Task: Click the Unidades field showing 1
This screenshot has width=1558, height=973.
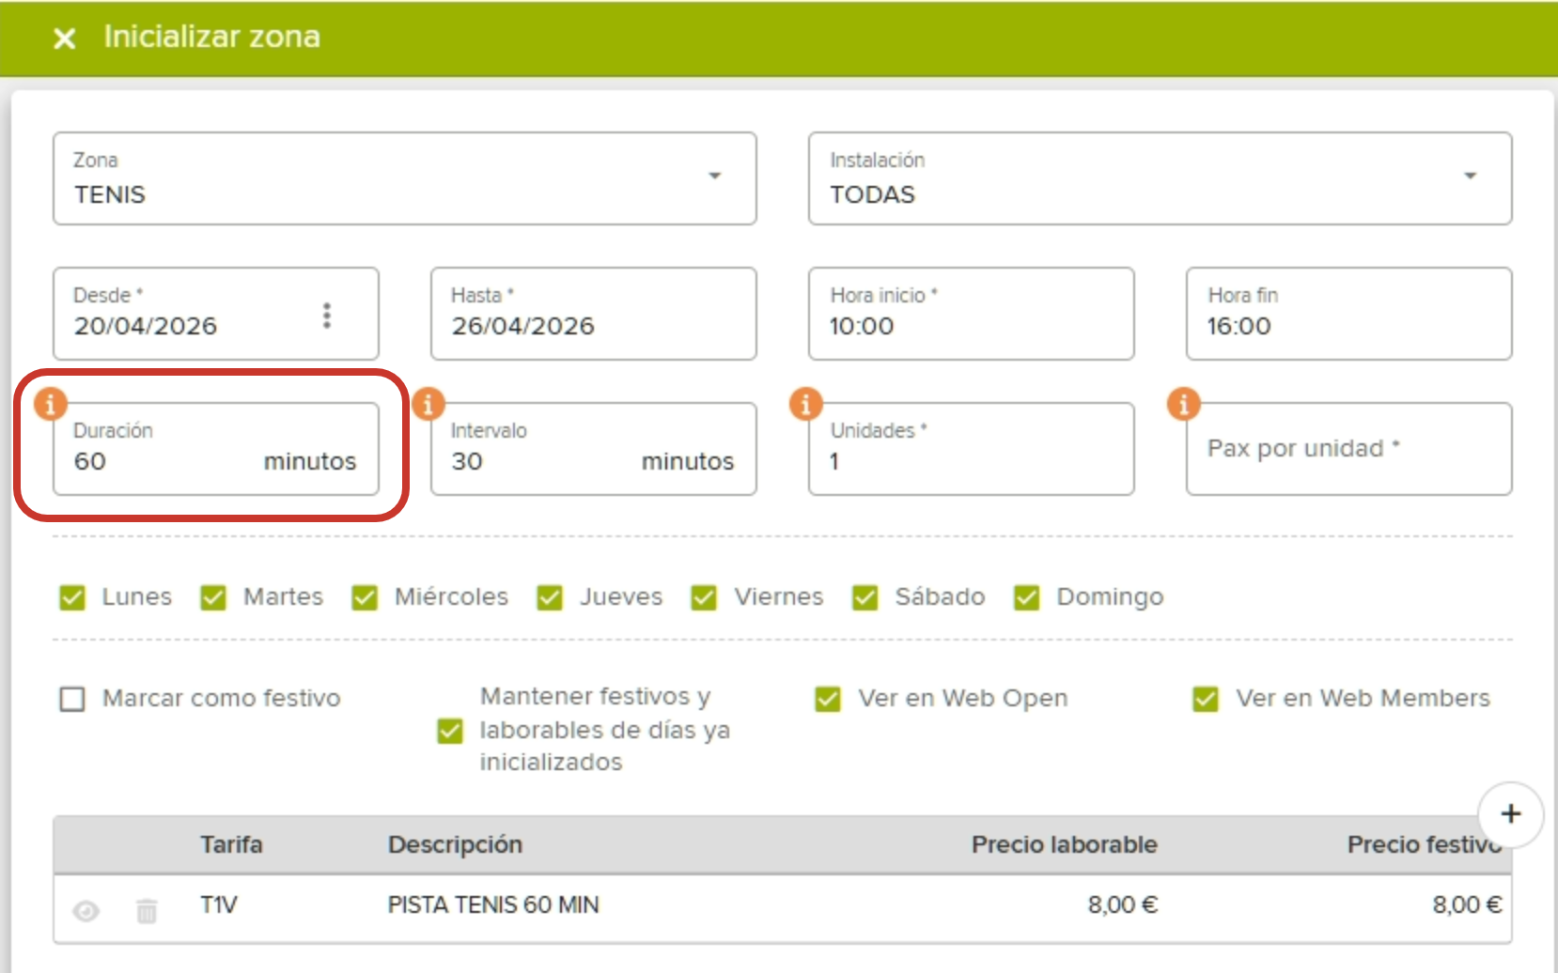Action: tap(972, 449)
